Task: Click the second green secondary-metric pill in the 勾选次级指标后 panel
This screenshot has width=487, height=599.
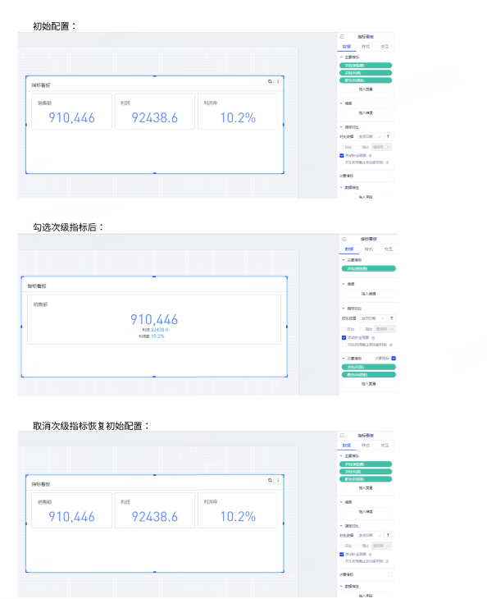Action: pos(368,375)
